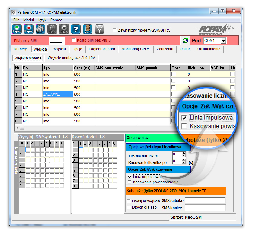Click the PIN karty SIM input field
The image size is (253, 234).
57,41
